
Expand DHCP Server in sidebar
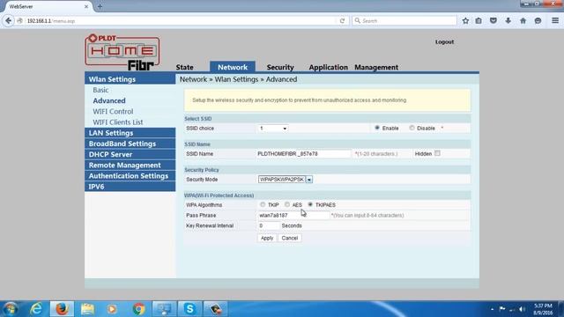pyautogui.click(x=130, y=154)
